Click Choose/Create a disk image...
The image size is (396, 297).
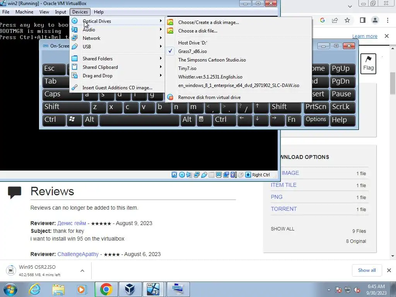tap(238, 22)
